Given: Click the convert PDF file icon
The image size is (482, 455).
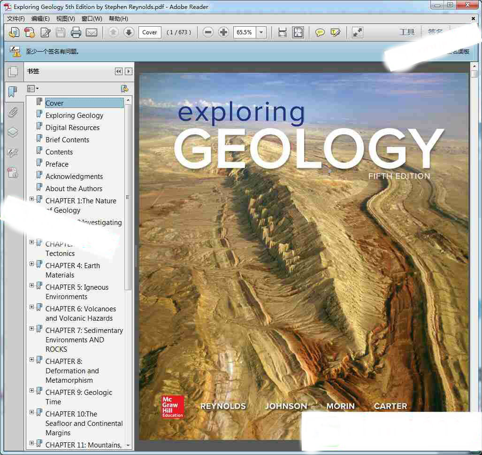Looking at the screenshot, I should pos(30,32).
